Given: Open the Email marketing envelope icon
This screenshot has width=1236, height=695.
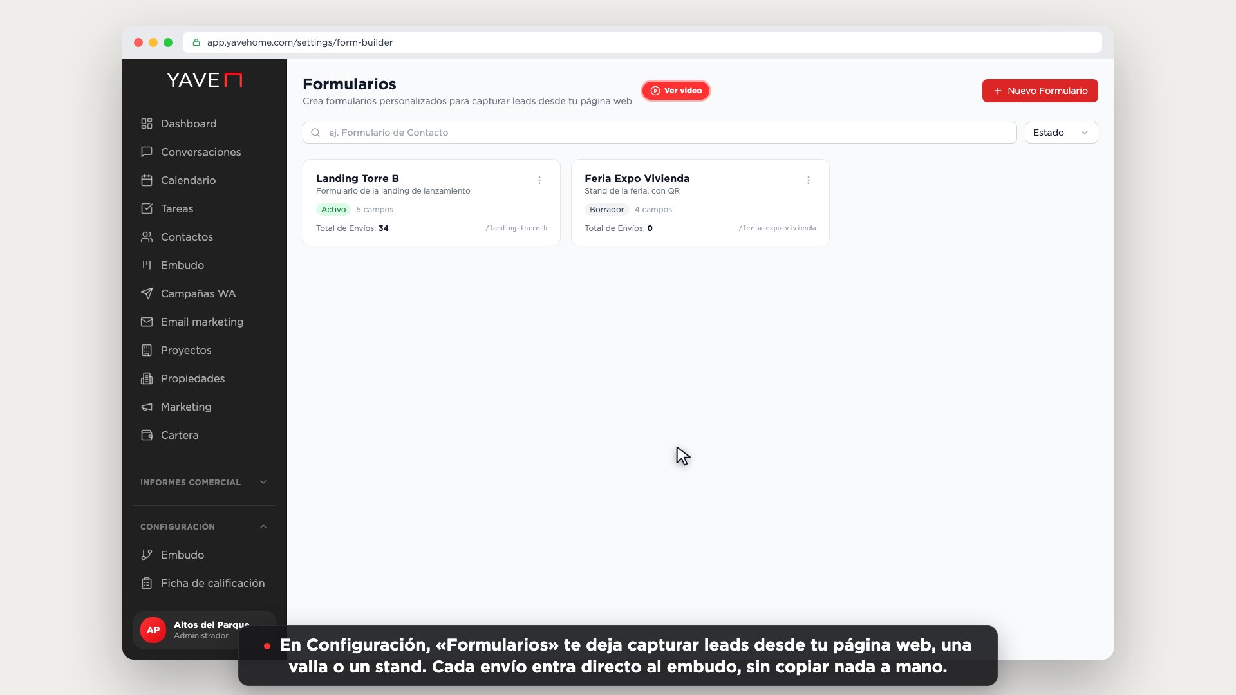Looking at the screenshot, I should [x=147, y=322].
